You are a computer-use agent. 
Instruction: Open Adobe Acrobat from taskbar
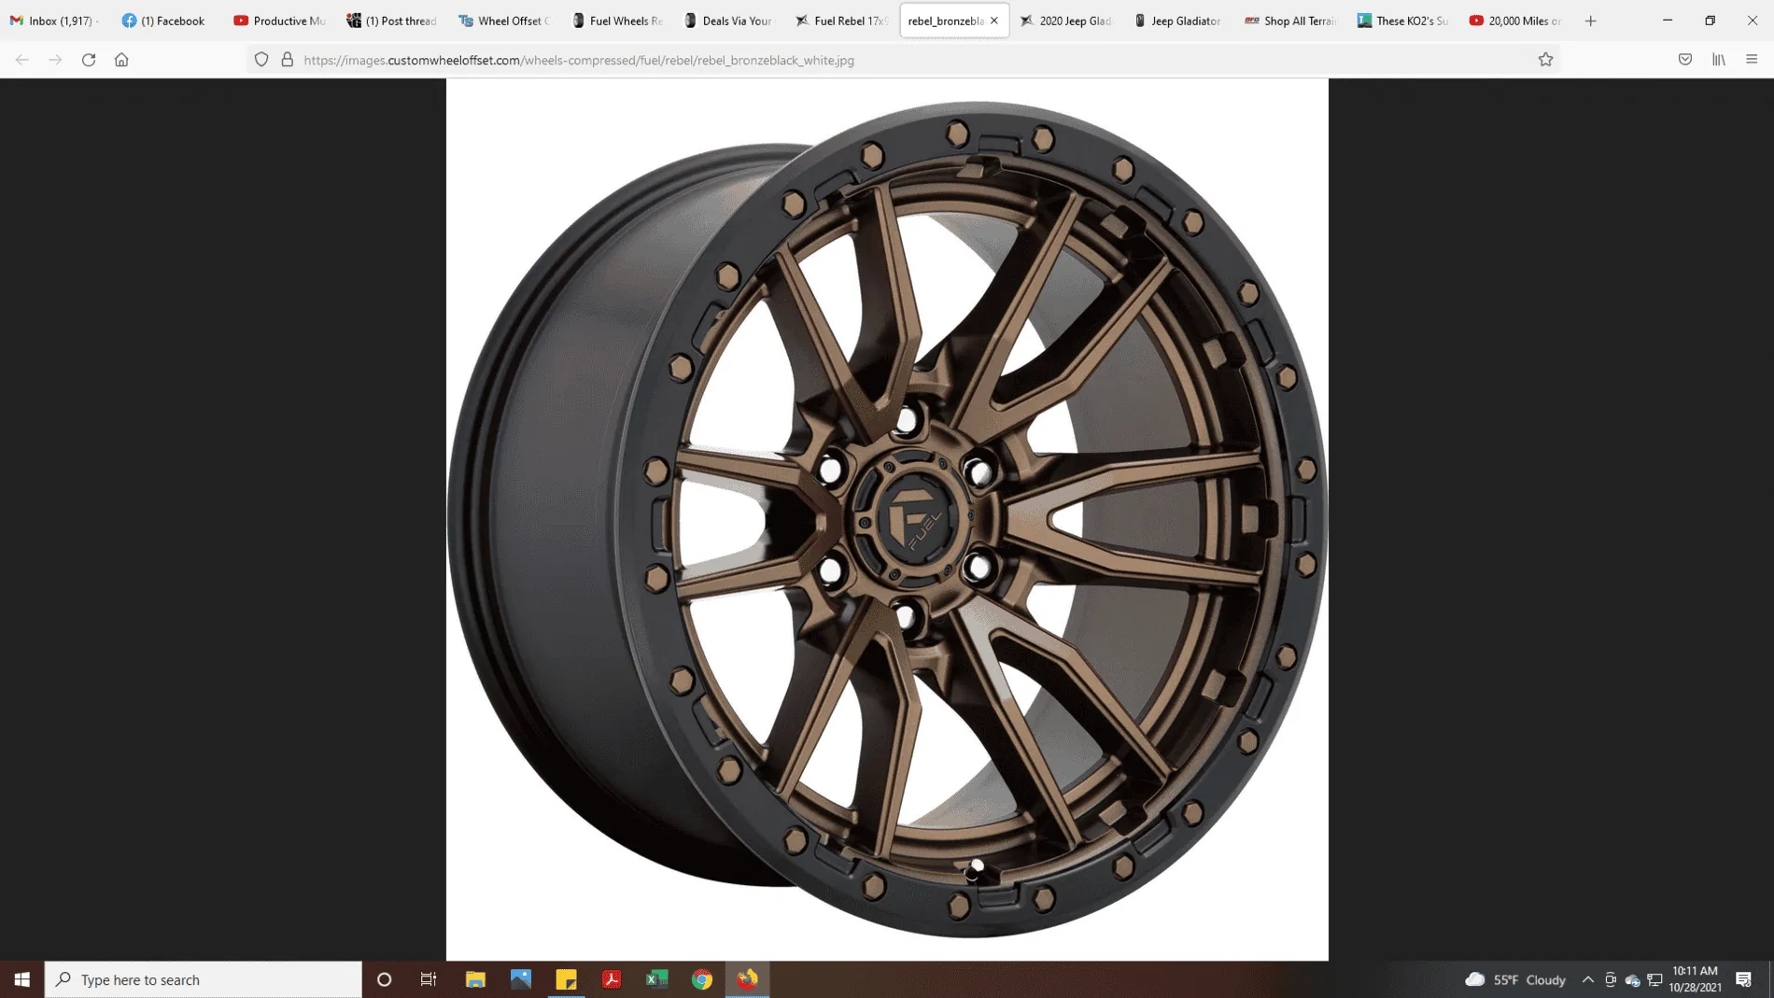tap(612, 979)
